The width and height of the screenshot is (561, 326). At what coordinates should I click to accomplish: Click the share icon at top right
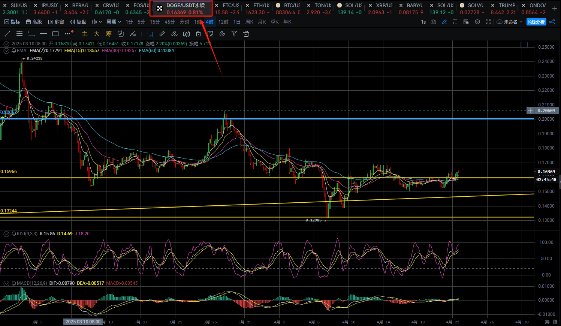point(552,22)
